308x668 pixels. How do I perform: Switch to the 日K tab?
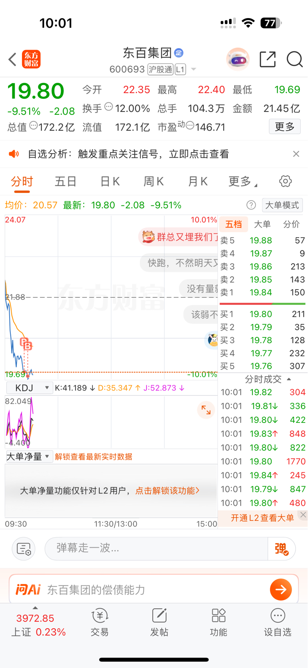pos(110,182)
